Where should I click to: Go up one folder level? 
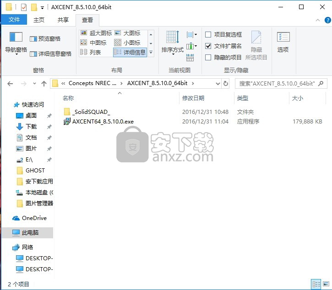pyautogui.click(x=44, y=84)
